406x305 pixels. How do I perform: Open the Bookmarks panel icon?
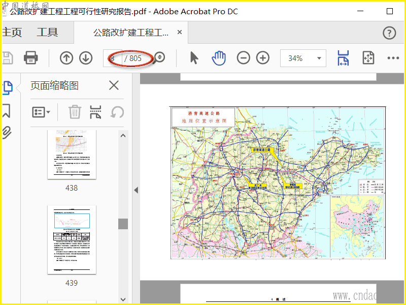click(7, 111)
